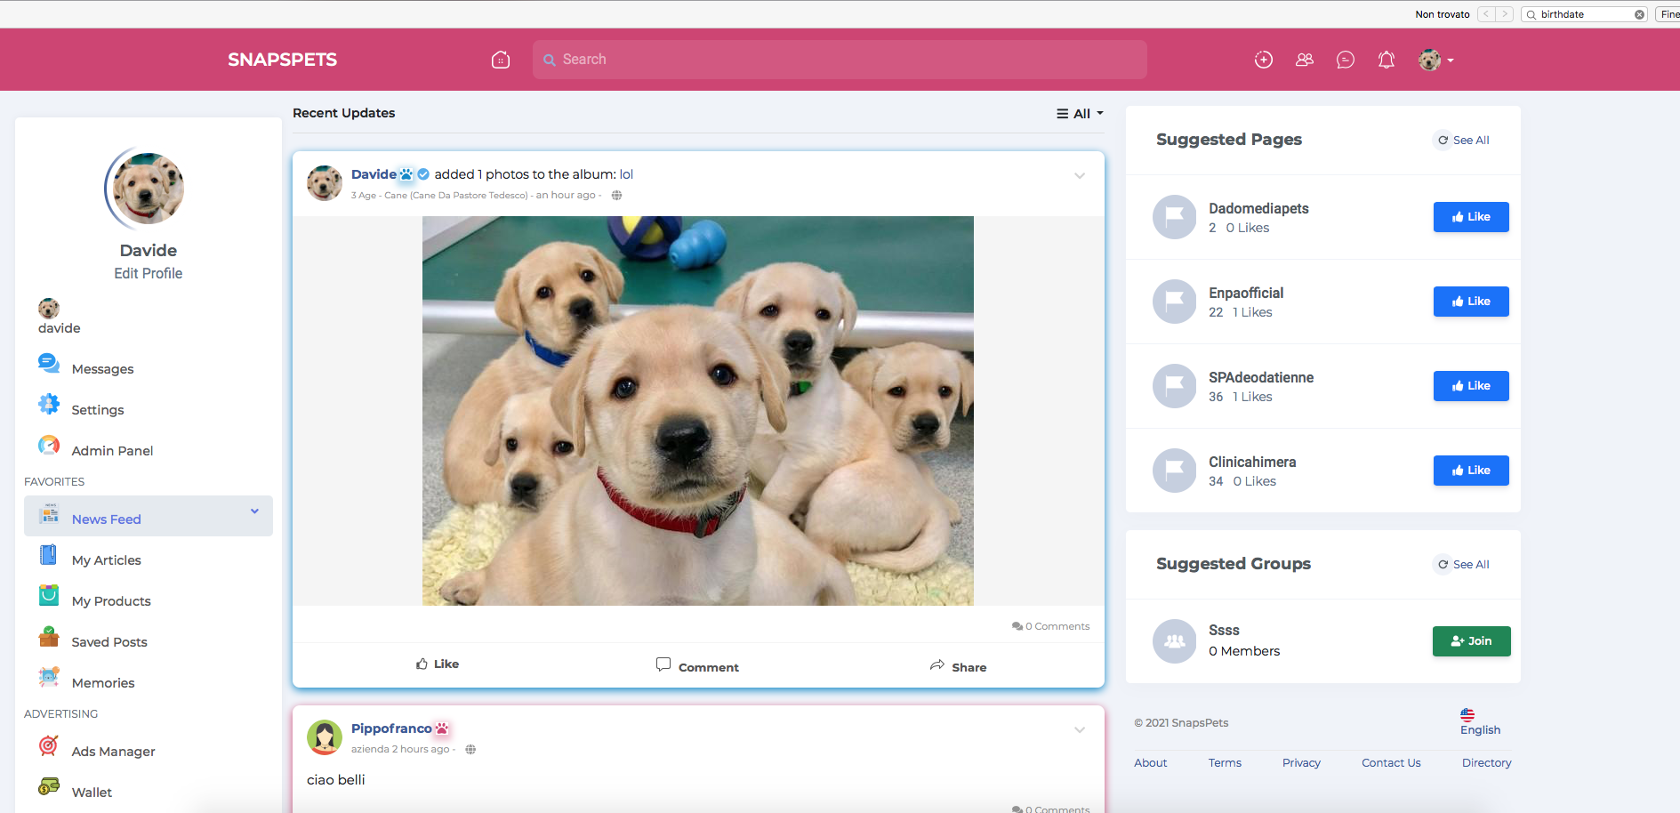Click the Comment icon under Davide's photo
The height and width of the screenshot is (813, 1680).
coord(663,665)
